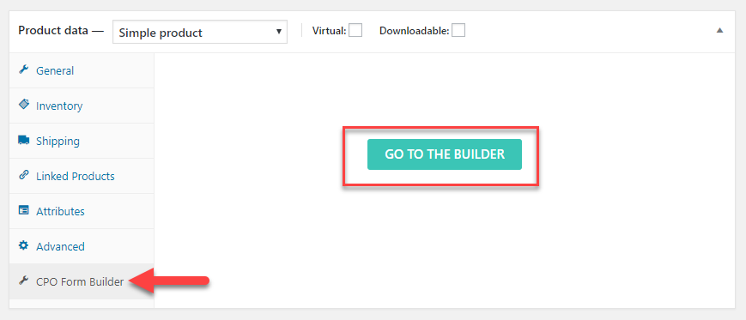Select the Linked Products tab
Image resolution: width=746 pixels, height=320 pixels.
(82, 176)
